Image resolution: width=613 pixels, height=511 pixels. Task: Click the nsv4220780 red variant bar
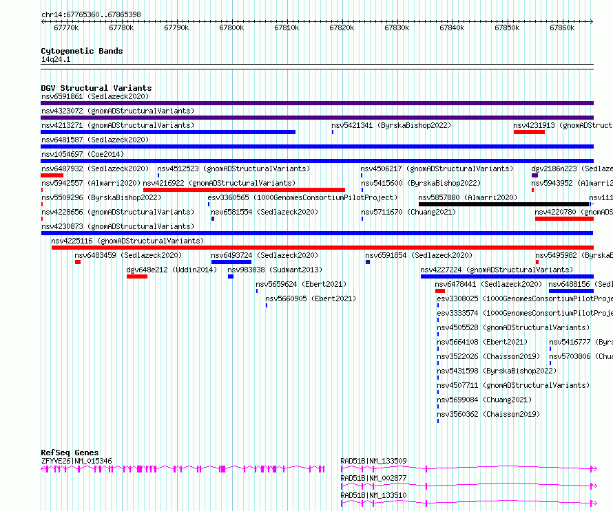565,219
